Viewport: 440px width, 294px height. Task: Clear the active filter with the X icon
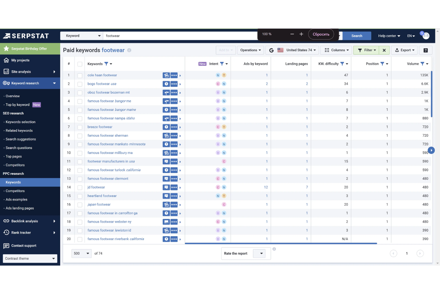tap(384, 50)
